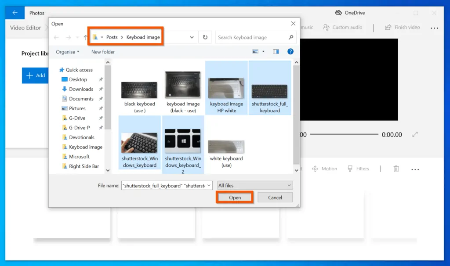This screenshot has height=266, width=450.
Task: Click the Cancel button
Action: click(275, 197)
